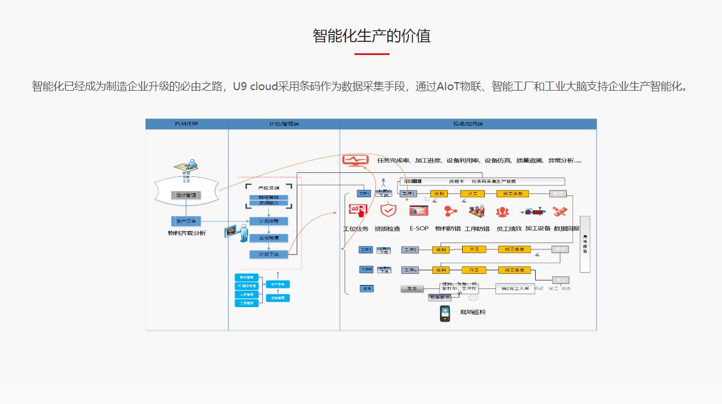Click the 工位任务 red touchscreen icon
Viewport: 722px width, 404px height.
357,211
